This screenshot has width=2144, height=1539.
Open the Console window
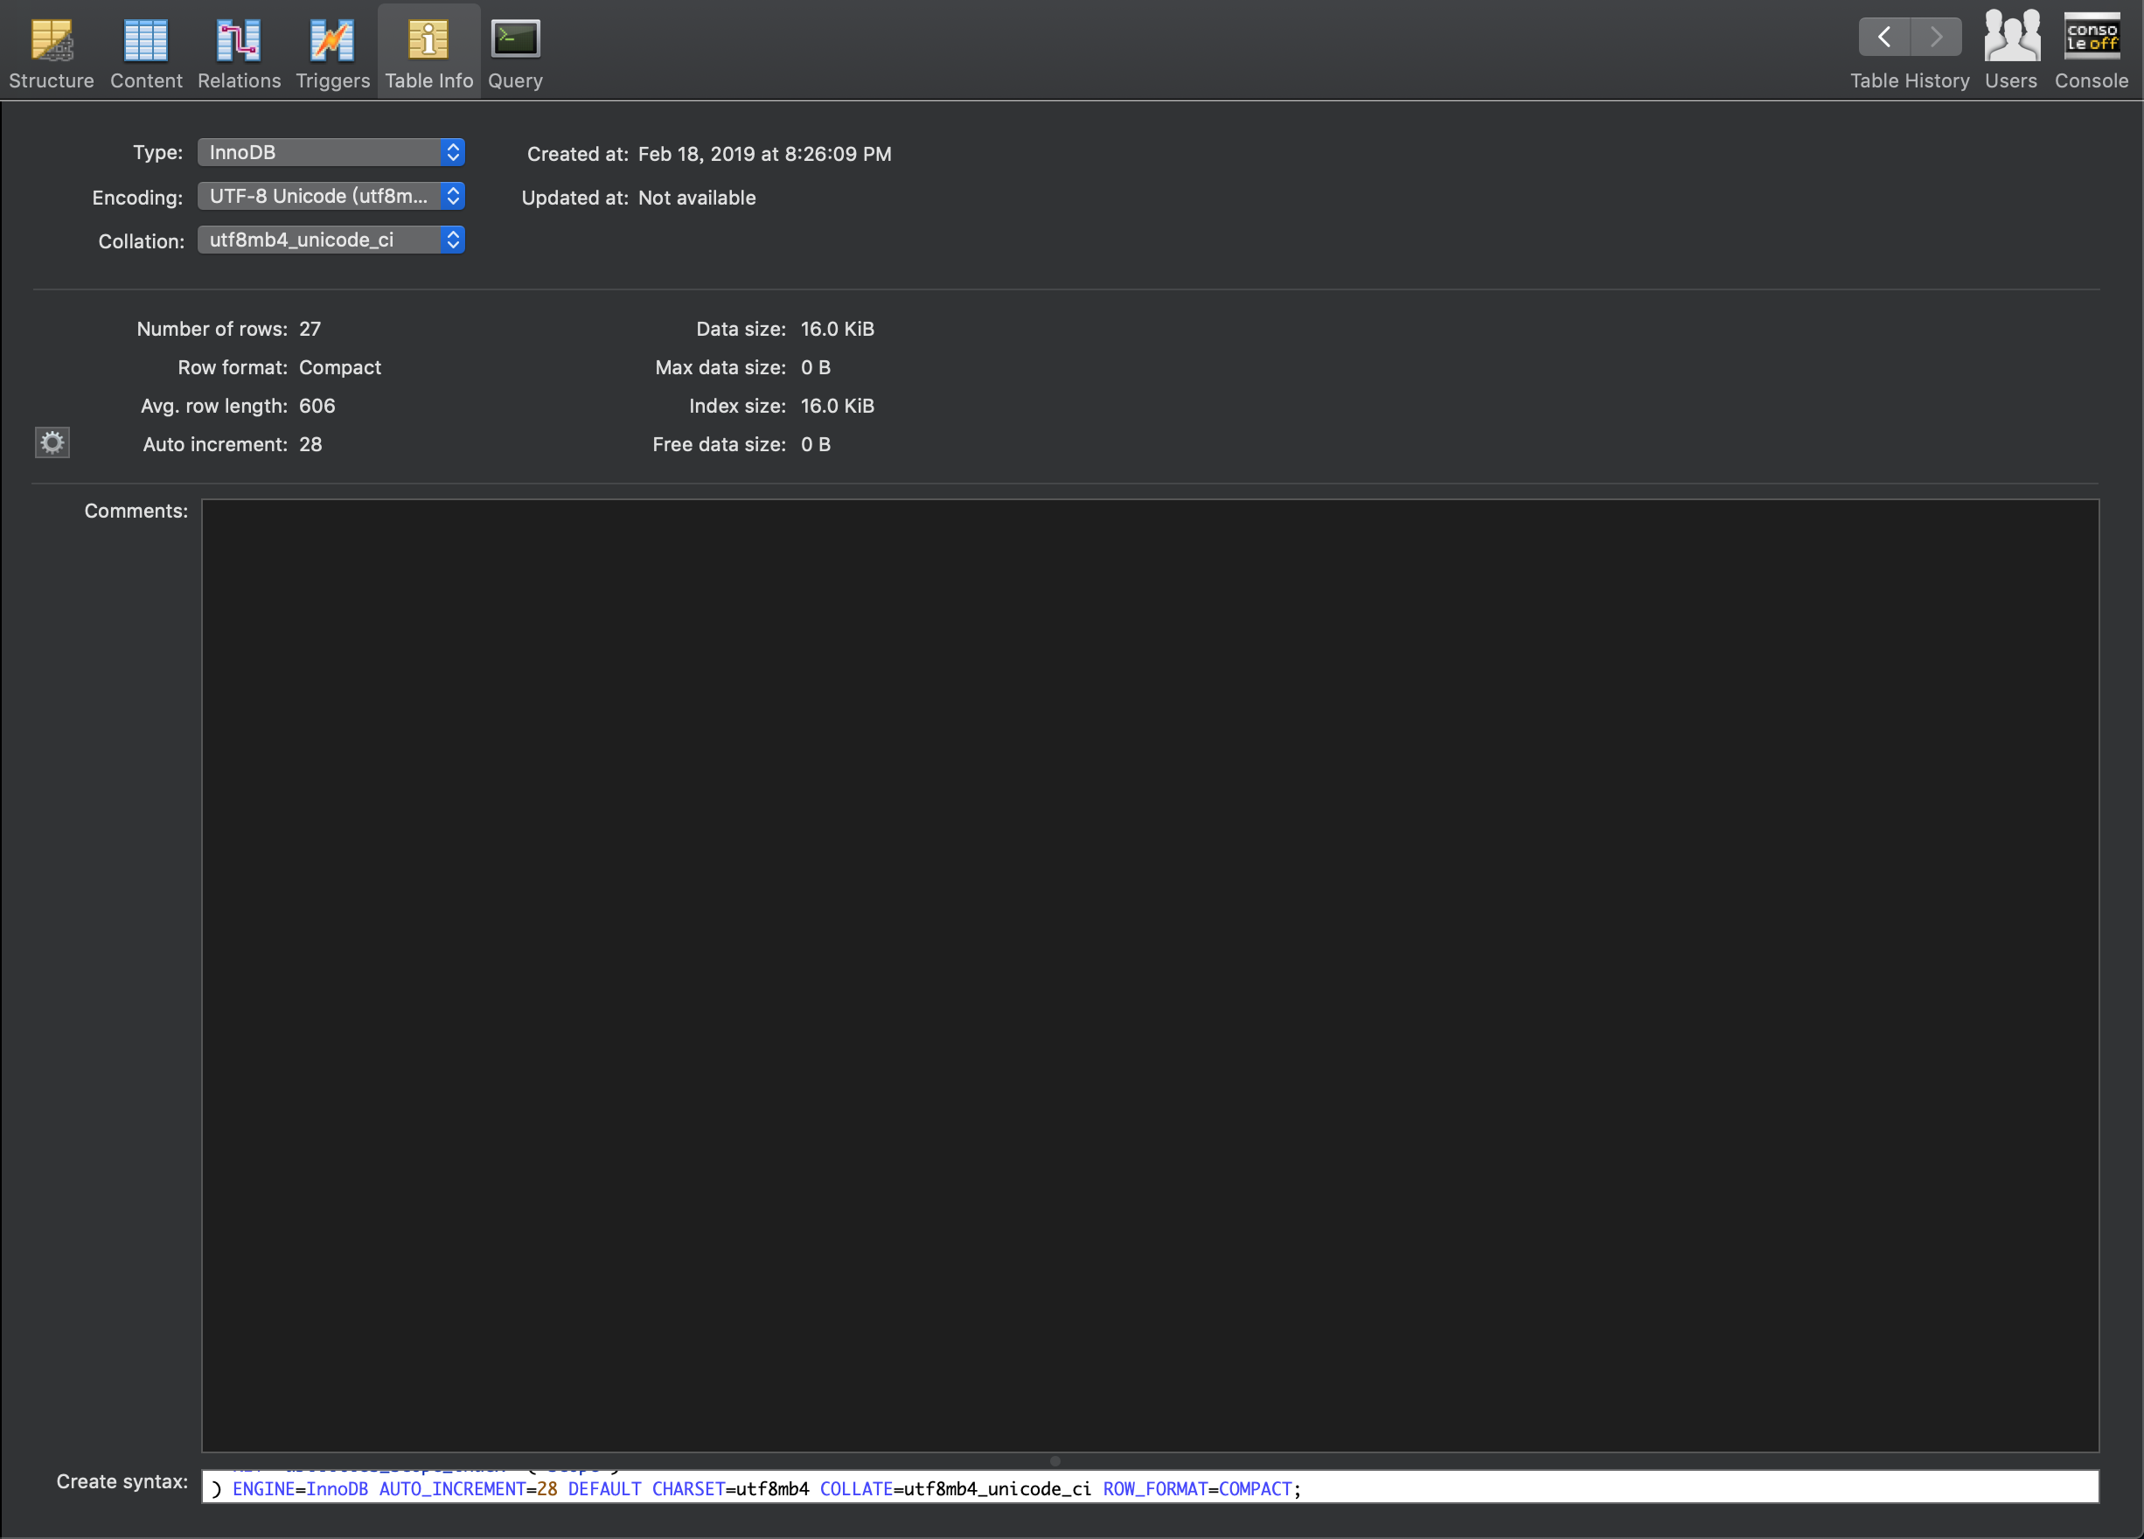click(2090, 49)
